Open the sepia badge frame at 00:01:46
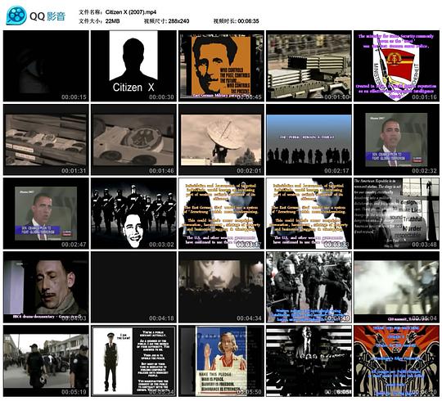Image resolution: width=442 pixels, height=401 pixels. point(133,140)
